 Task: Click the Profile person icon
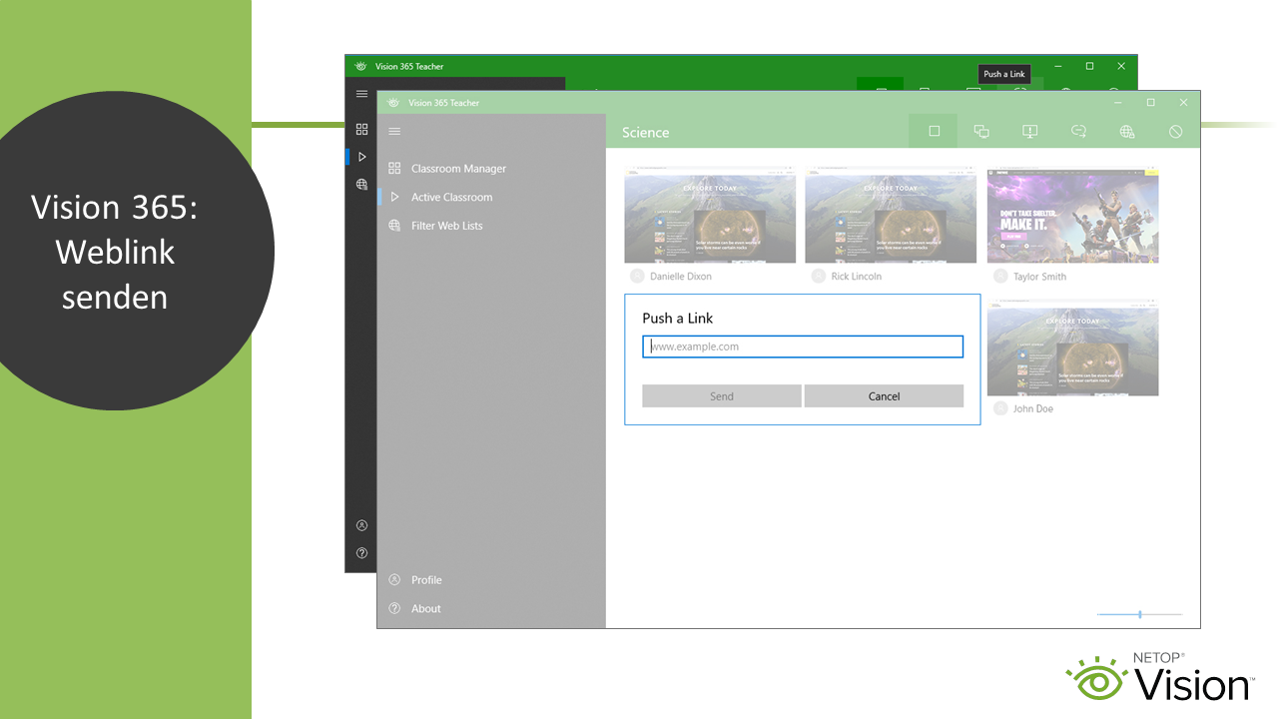[394, 580]
